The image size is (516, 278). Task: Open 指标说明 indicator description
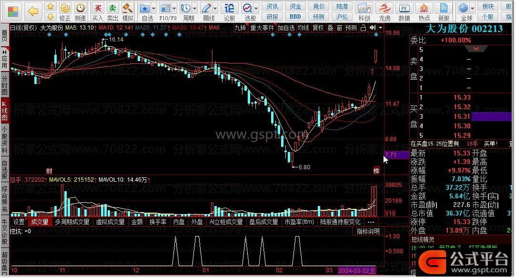(x=368, y=231)
